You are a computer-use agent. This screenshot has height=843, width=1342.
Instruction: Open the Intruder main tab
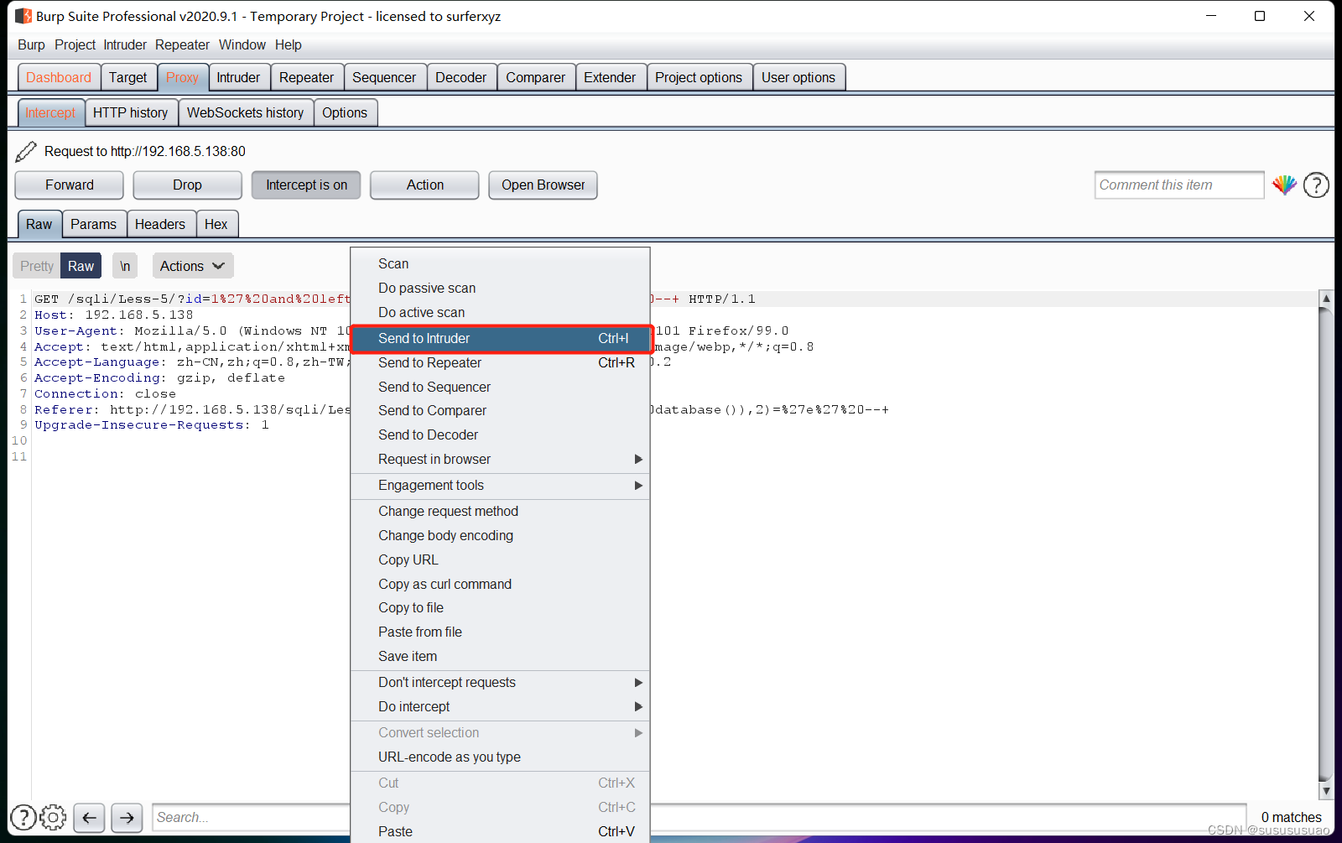(238, 77)
